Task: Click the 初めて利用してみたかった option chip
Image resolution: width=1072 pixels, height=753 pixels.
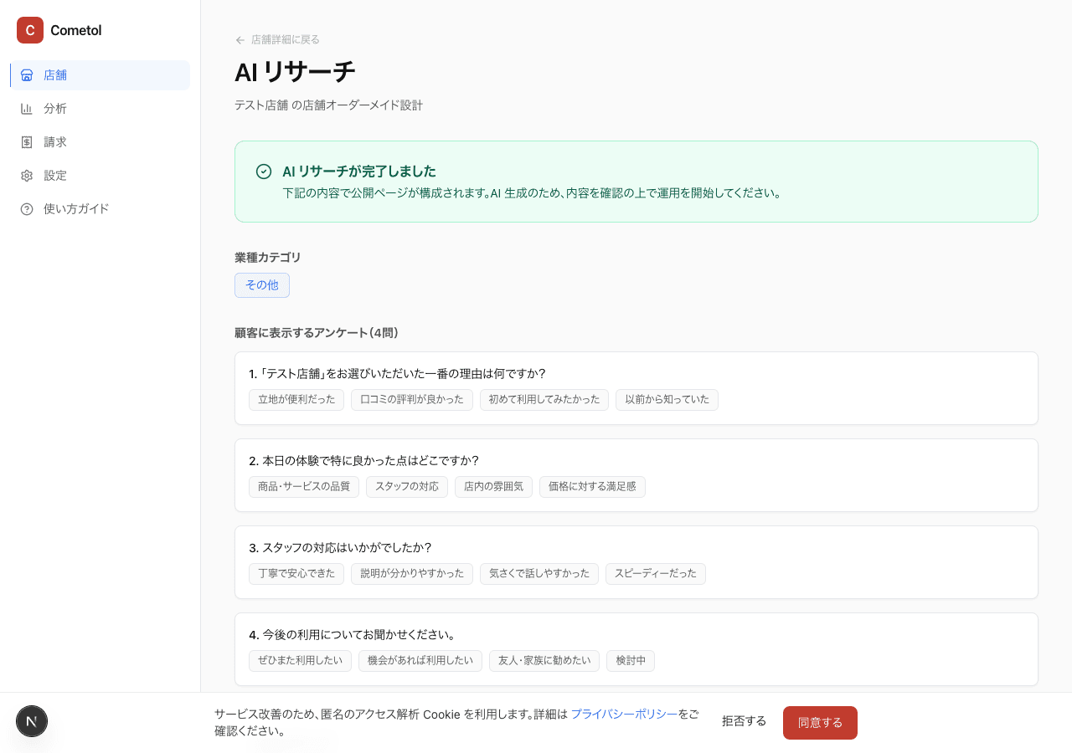Action: tap(544, 400)
